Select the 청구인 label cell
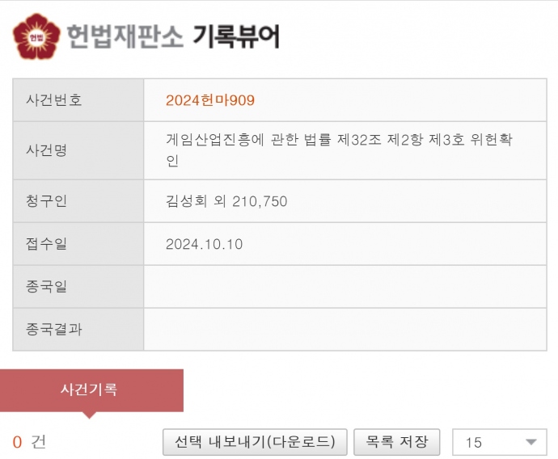558x459 pixels. coord(78,201)
